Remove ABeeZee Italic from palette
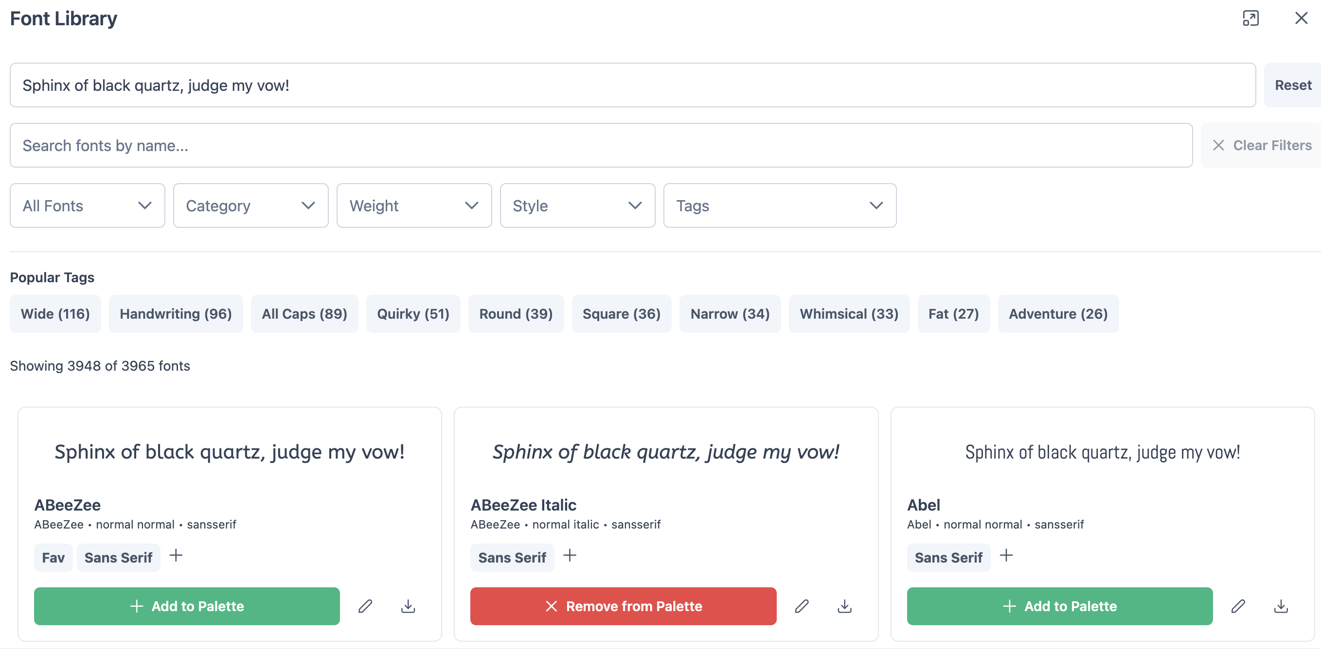The height and width of the screenshot is (649, 1321). point(623,606)
